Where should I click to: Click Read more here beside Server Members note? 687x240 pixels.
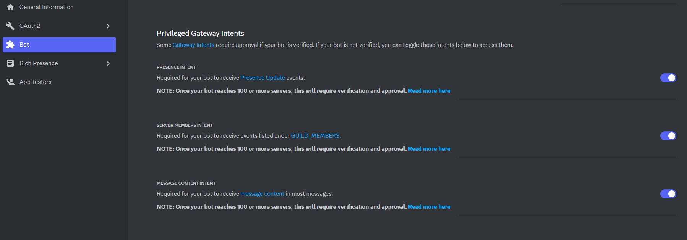tap(429, 148)
